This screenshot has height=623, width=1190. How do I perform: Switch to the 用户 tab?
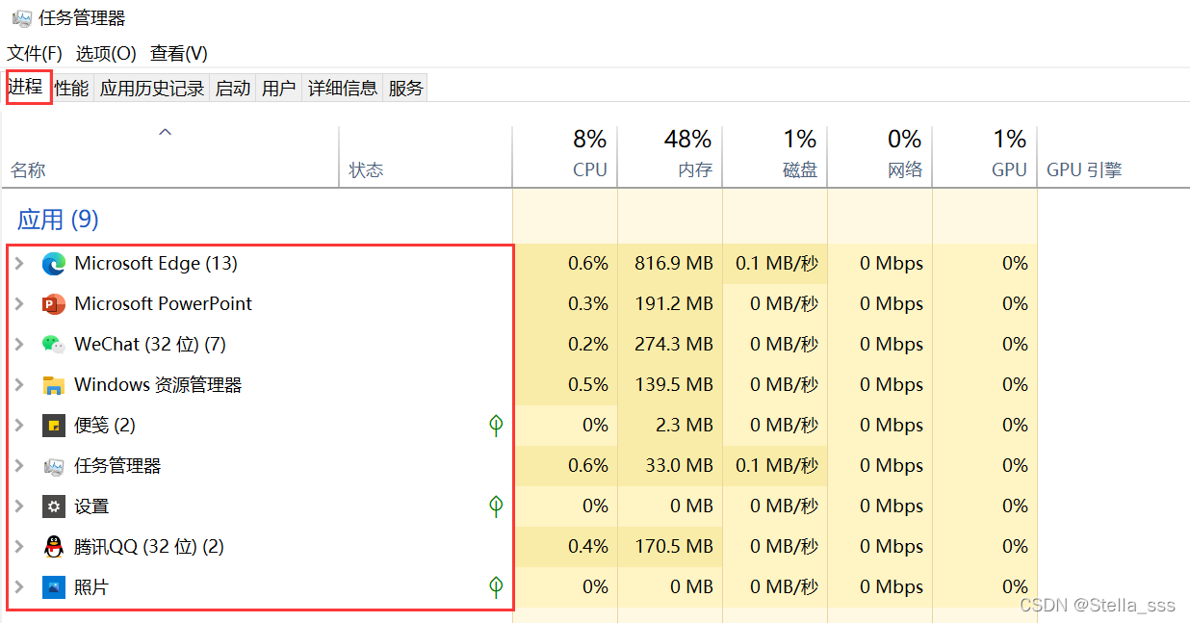click(x=279, y=88)
